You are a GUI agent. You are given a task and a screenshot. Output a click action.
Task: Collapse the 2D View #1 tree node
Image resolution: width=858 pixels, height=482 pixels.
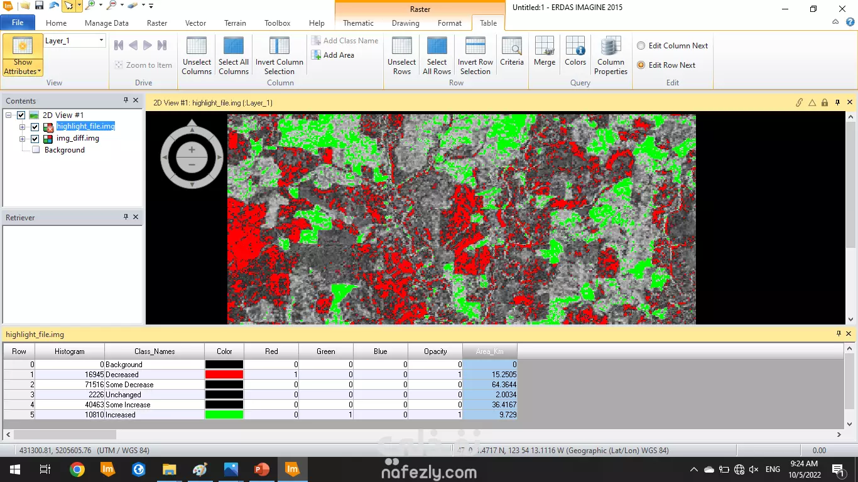coord(10,115)
